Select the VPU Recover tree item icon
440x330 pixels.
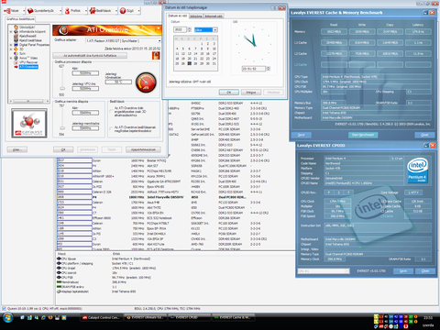[16, 62]
